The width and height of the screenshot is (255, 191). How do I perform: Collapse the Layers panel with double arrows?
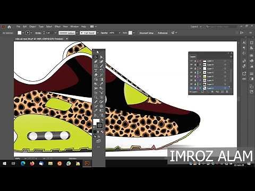point(229,53)
